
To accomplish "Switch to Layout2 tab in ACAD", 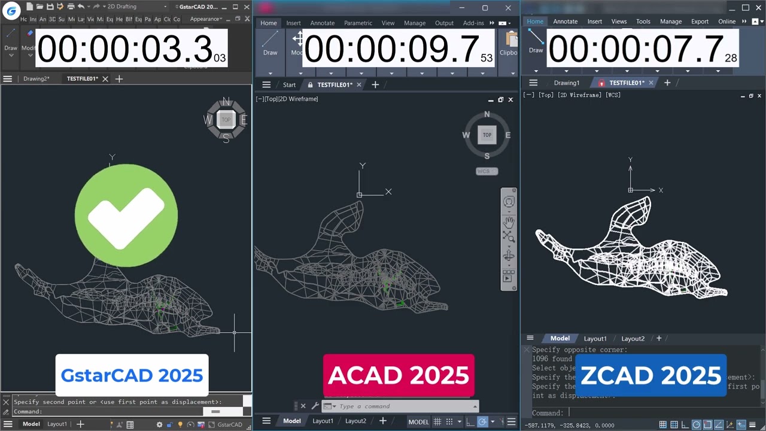I will click(355, 421).
